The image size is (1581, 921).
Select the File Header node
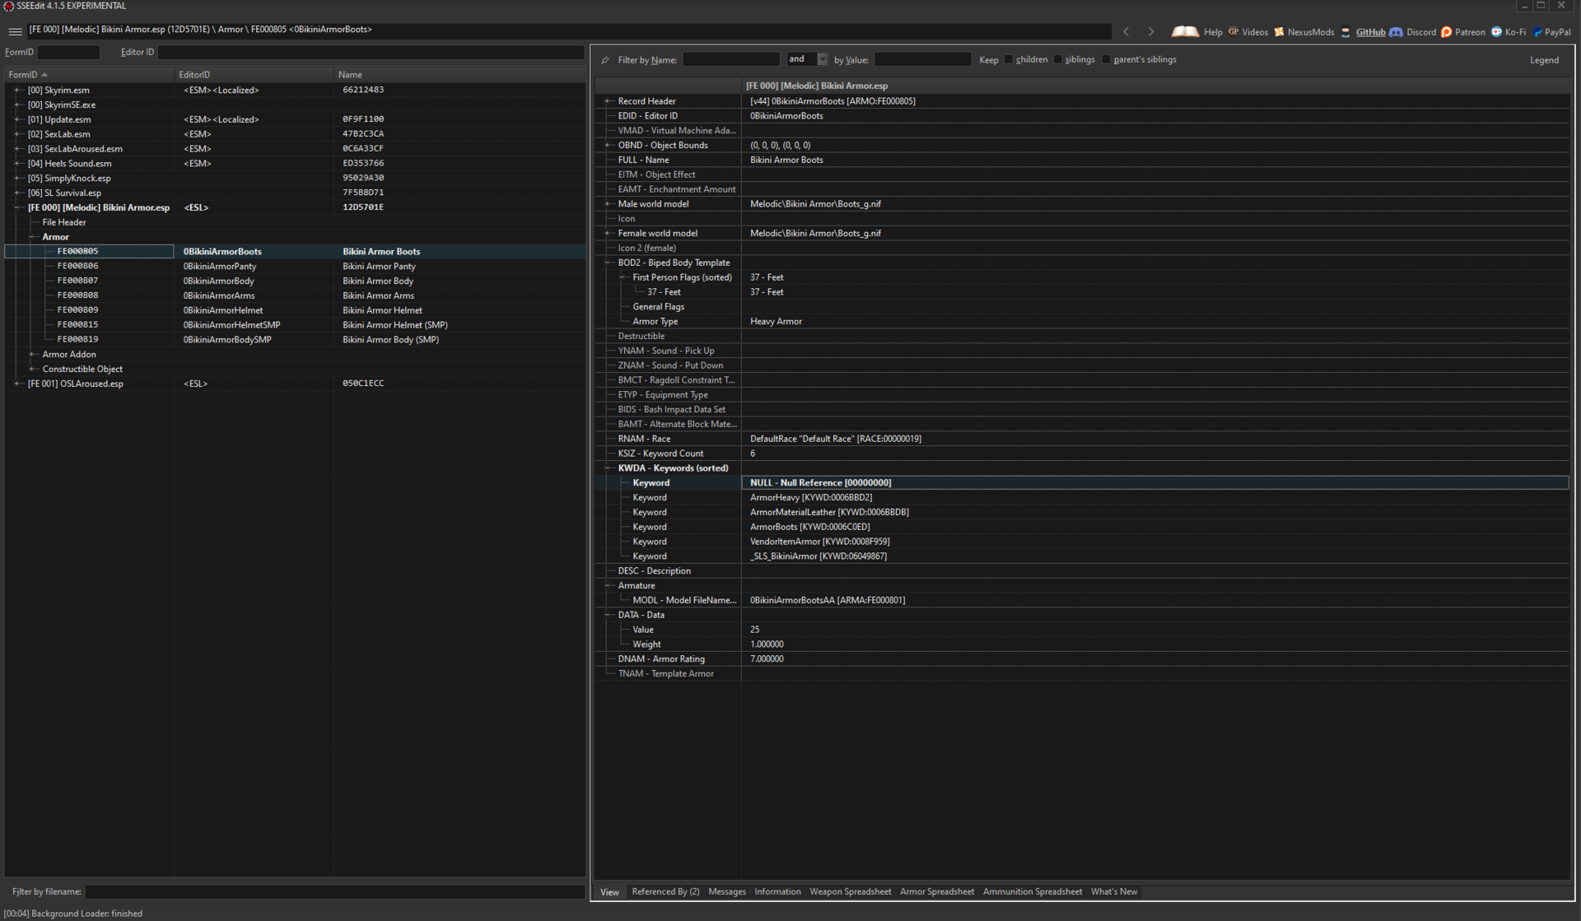pyautogui.click(x=64, y=222)
